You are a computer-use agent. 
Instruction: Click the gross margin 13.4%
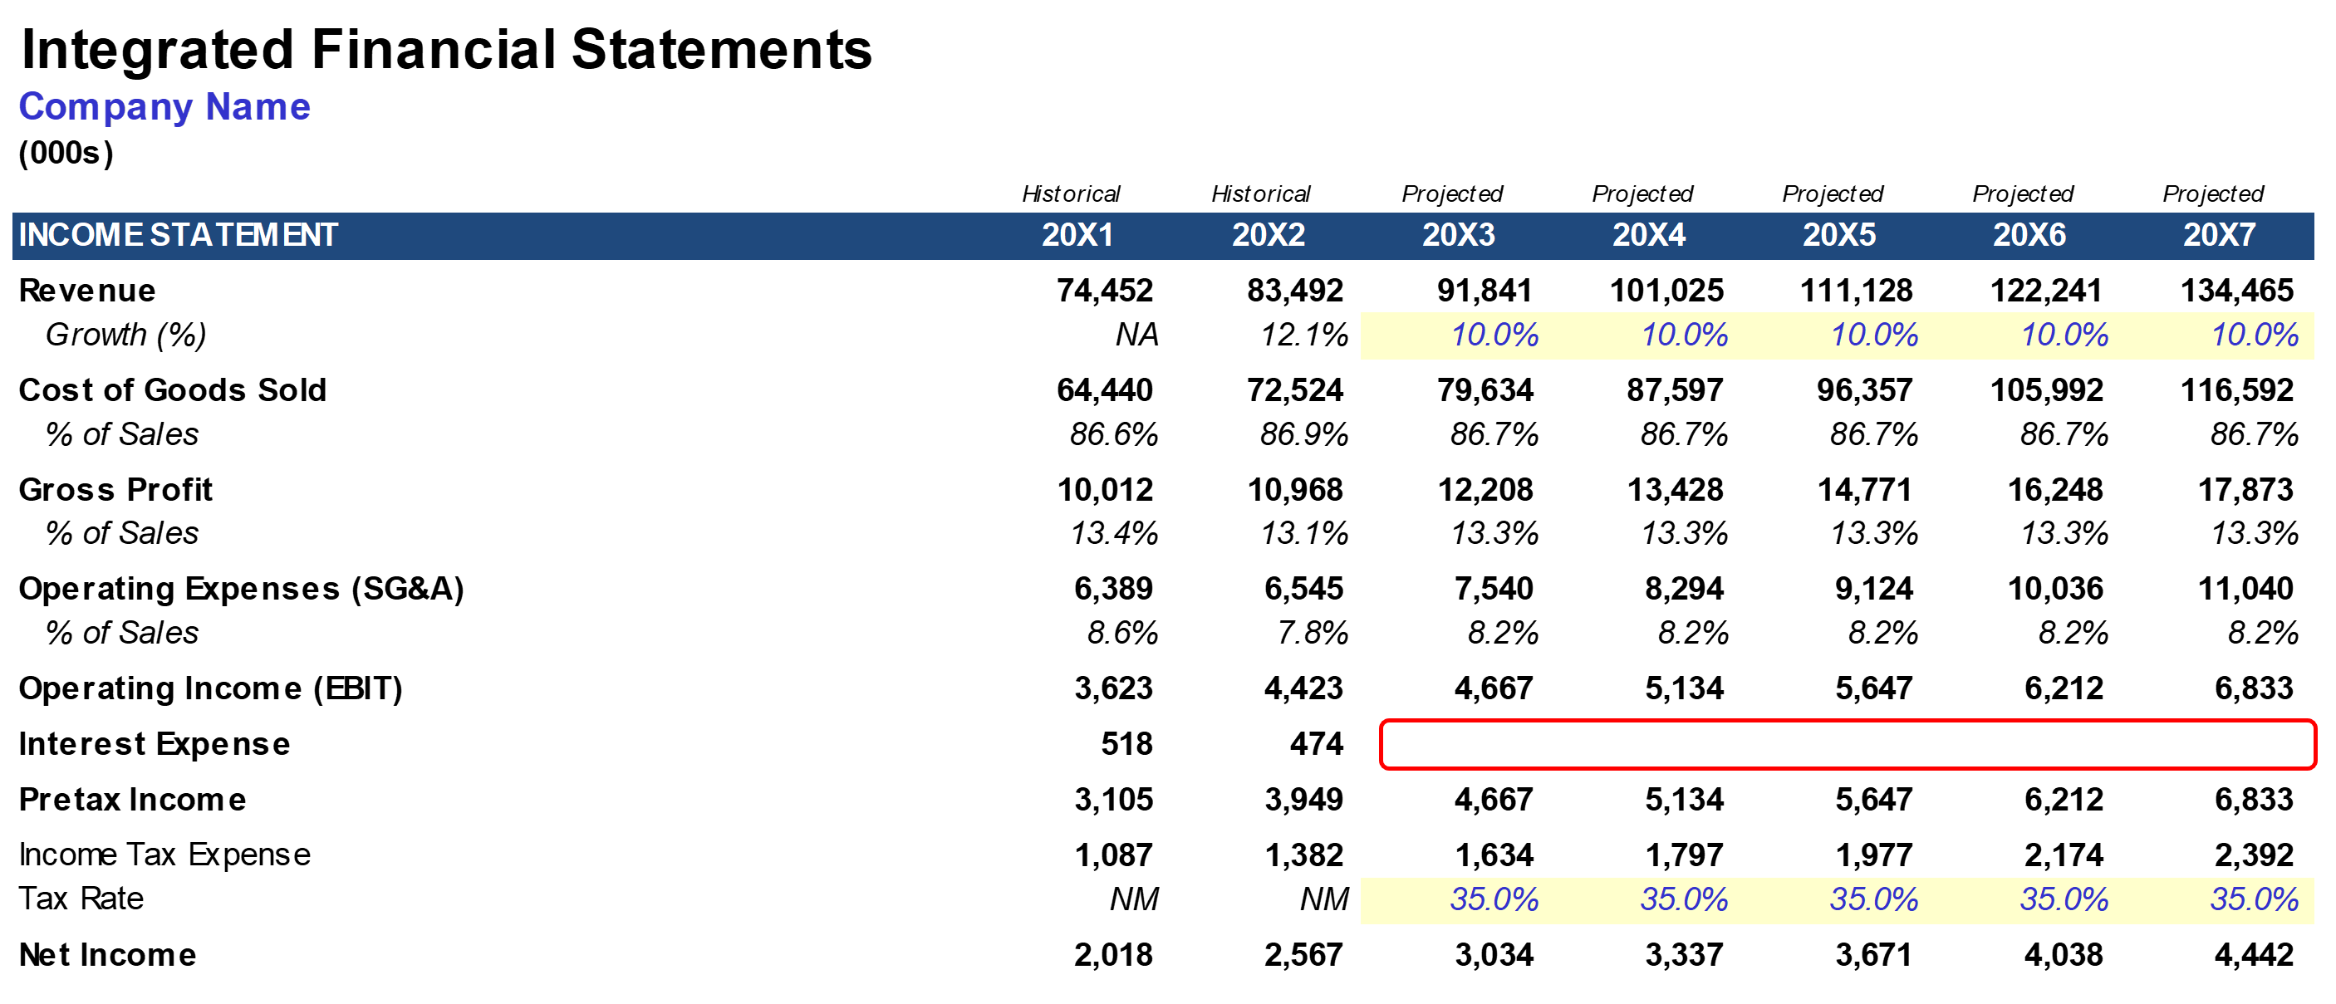click(x=1115, y=534)
